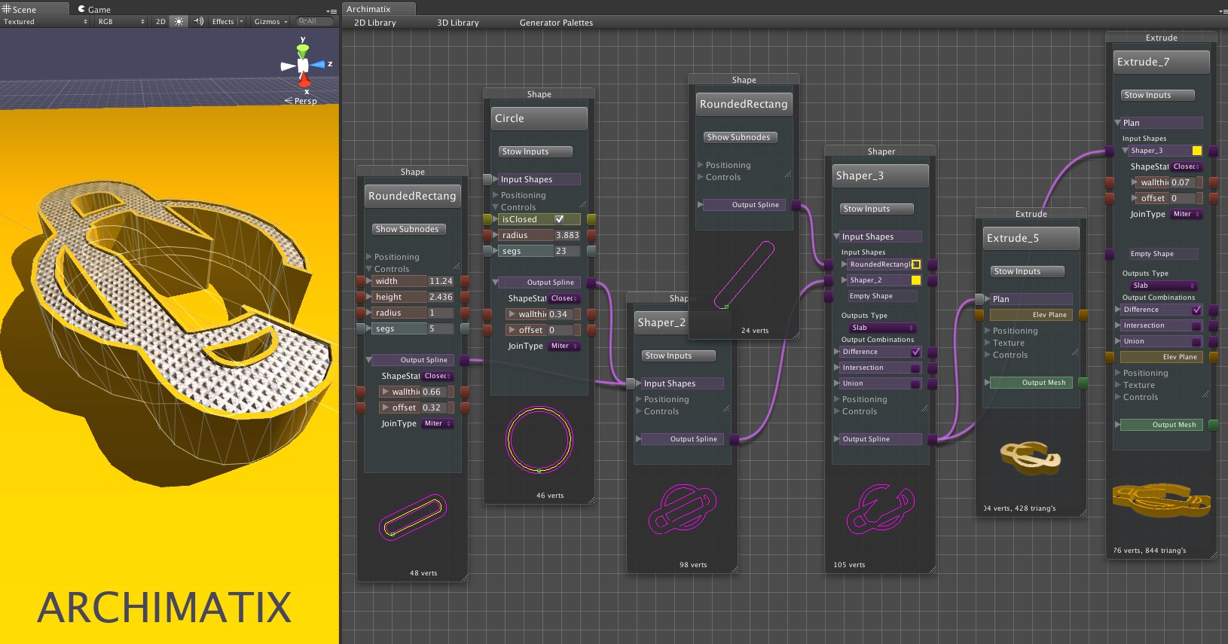The height and width of the screenshot is (644, 1228).
Task: Click resize handle of Circle node
Action: coord(591,500)
